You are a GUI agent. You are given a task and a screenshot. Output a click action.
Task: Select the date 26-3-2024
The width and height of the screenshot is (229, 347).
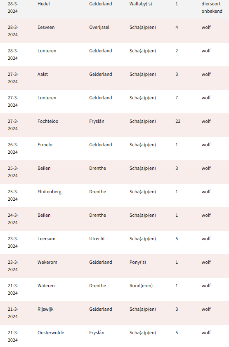13,148
